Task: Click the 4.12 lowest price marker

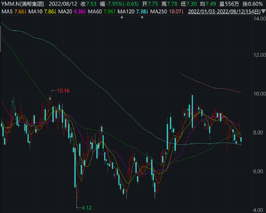Action: [x=87, y=208]
